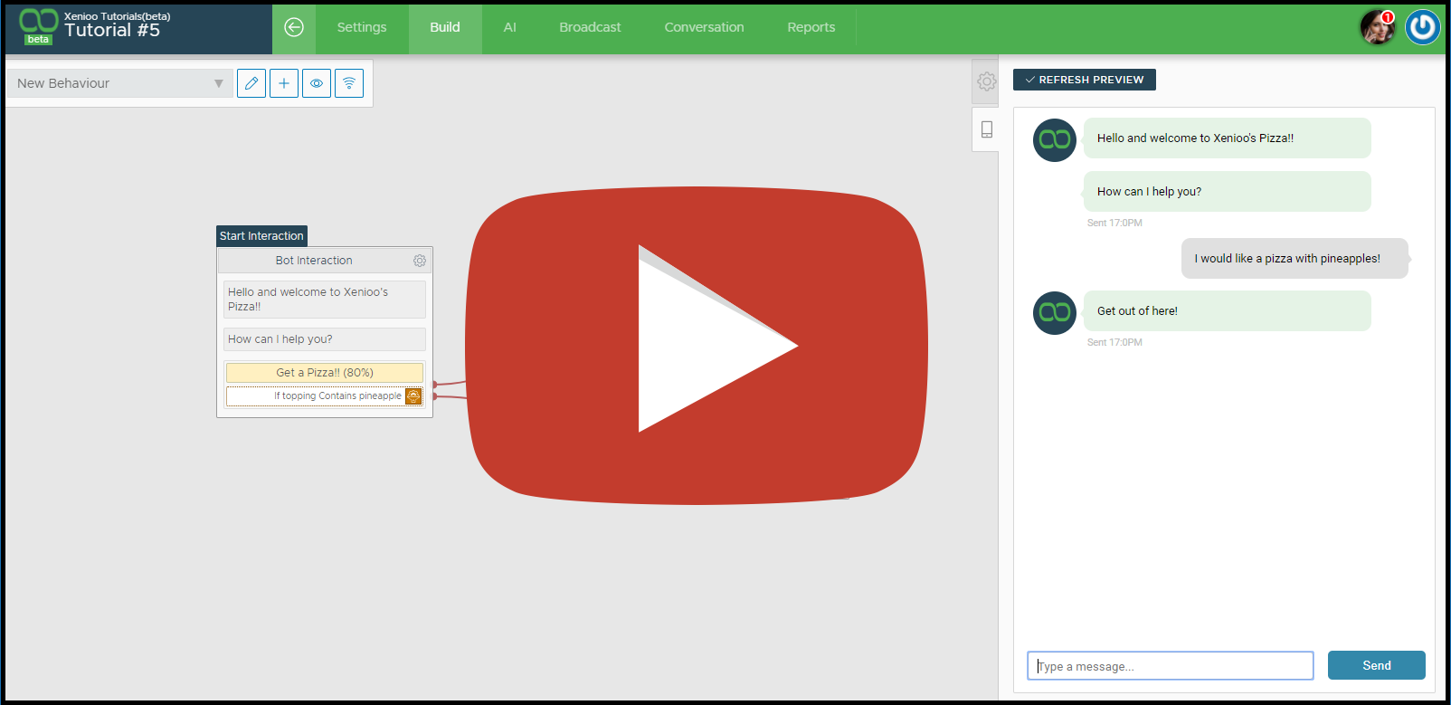The image size is (1451, 705).
Task: Select the Bot Interaction header
Action: point(314,261)
